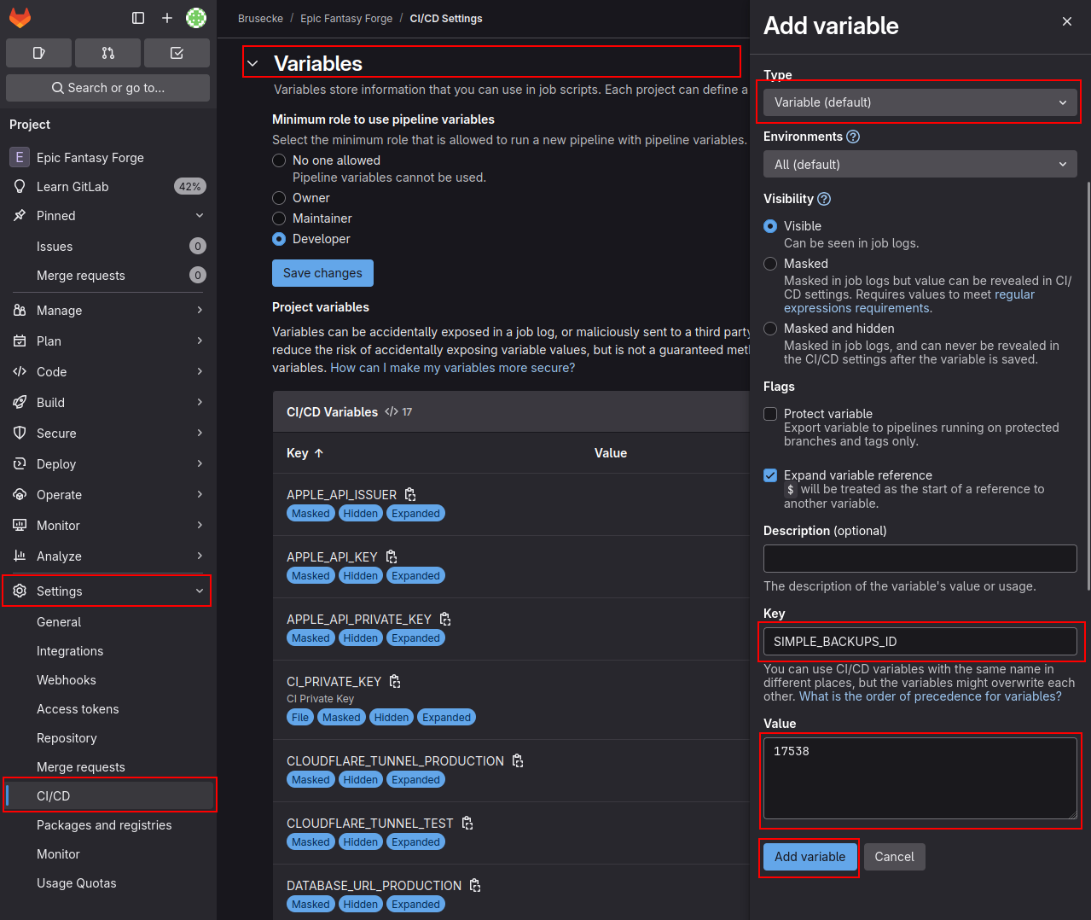Open Access tokens settings

click(x=107, y=709)
